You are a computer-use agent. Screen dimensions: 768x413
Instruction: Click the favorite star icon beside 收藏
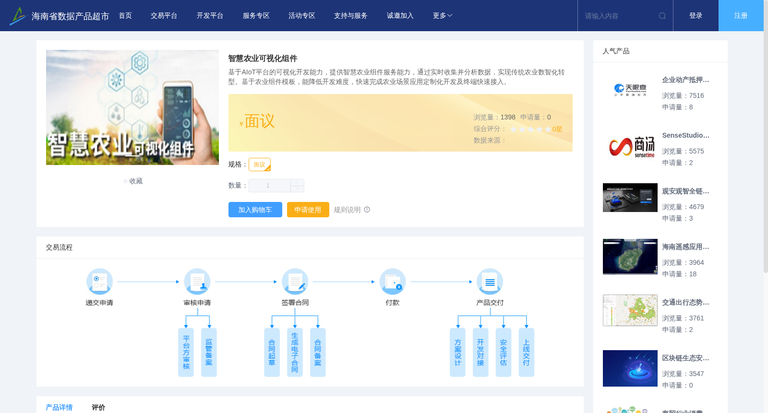126,181
